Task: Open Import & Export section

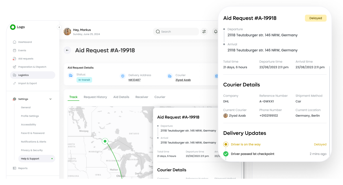Action: pos(27,83)
